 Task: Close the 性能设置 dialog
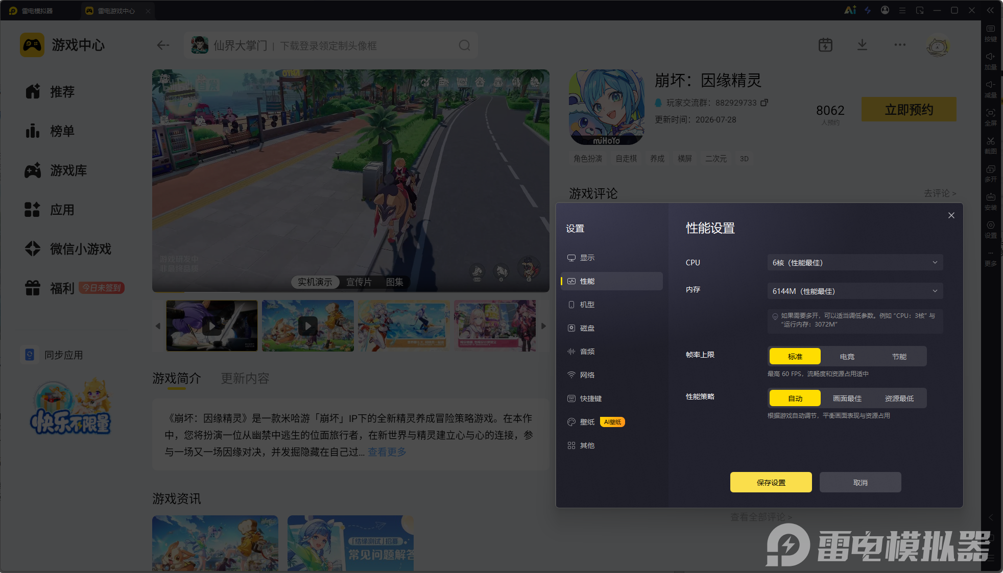pos(951,215)
